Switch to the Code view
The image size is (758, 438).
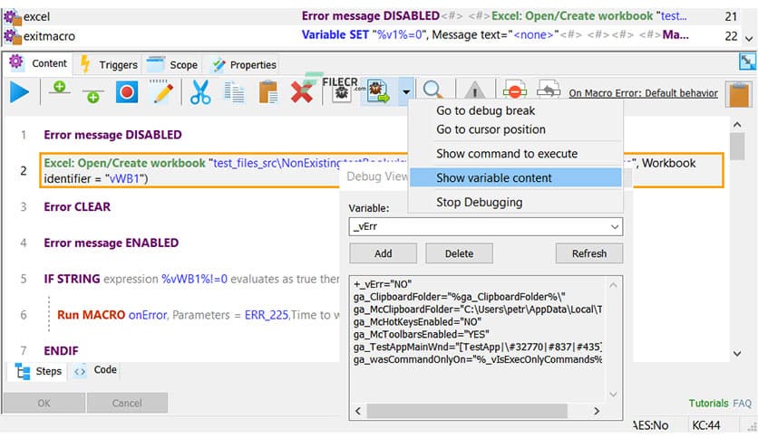coord(95,370)
